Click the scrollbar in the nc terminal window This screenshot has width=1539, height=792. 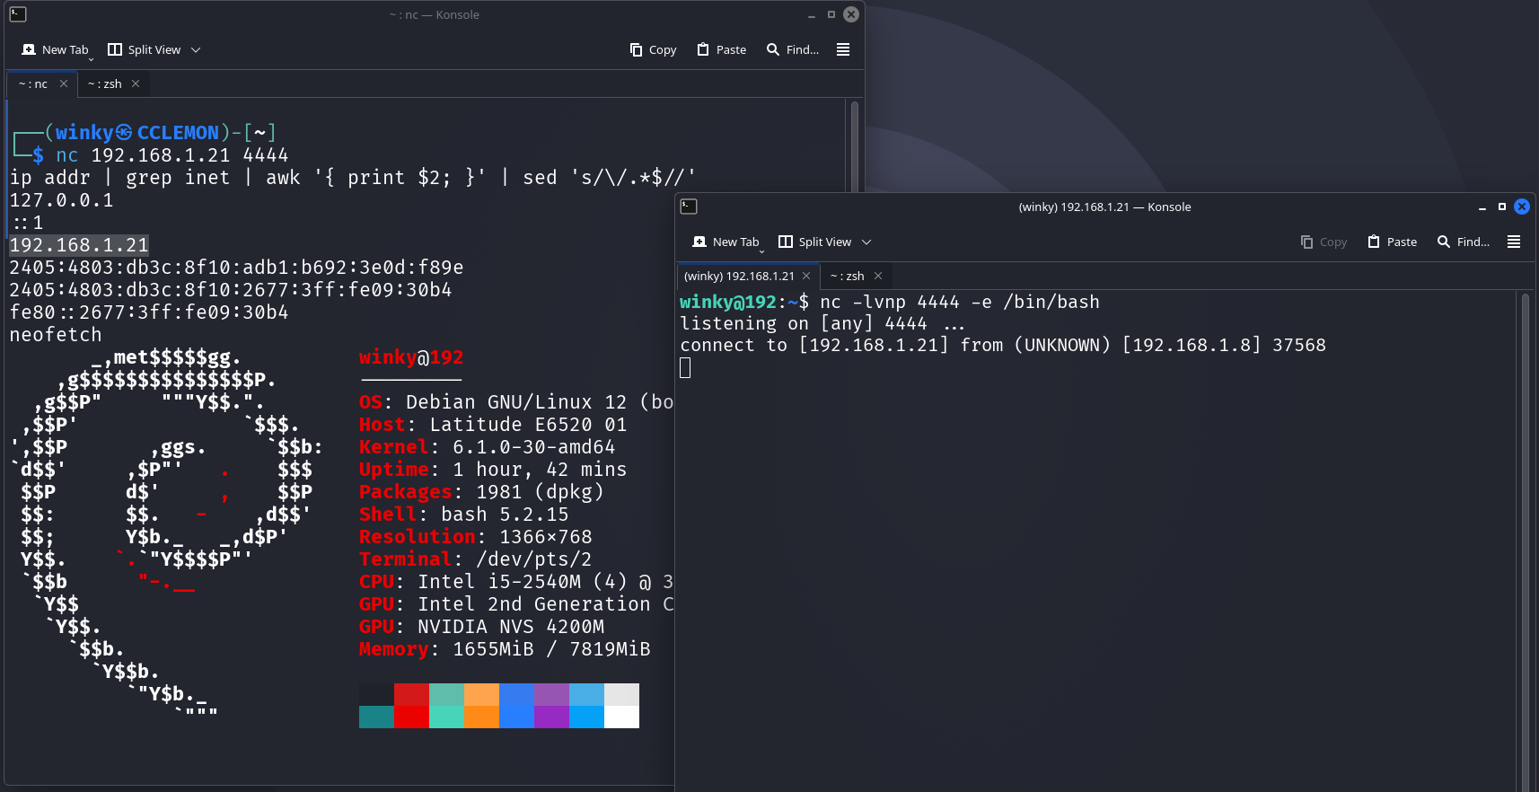click(x=854, y=144)
